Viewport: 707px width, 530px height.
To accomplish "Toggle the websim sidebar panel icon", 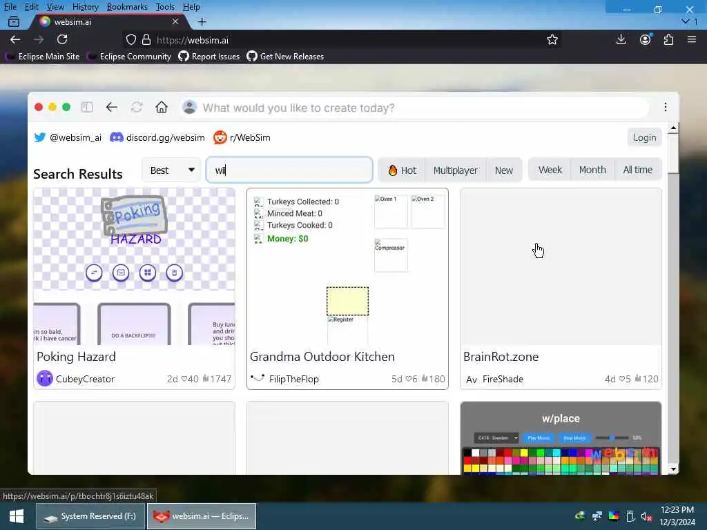I will pyautogui.click(x=86, y=107).
